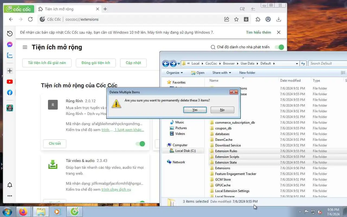Click Open in the Explorer toolbar
Screen dimensions: 347x217
point(198,73)
